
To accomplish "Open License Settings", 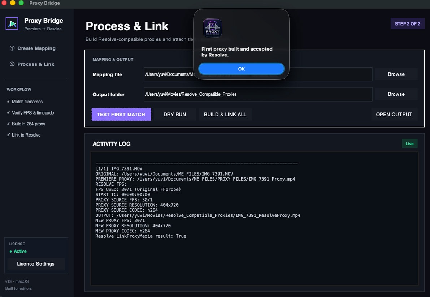I will [36, 264].
